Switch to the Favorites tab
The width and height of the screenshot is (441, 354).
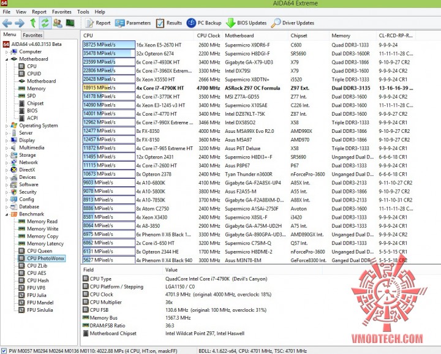tap(32, 35)
